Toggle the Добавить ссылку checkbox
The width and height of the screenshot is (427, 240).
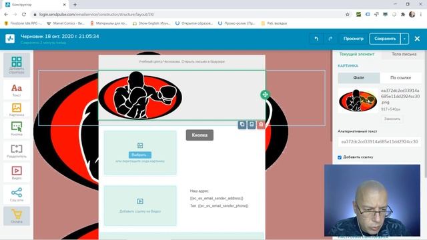tap(340, 157)
